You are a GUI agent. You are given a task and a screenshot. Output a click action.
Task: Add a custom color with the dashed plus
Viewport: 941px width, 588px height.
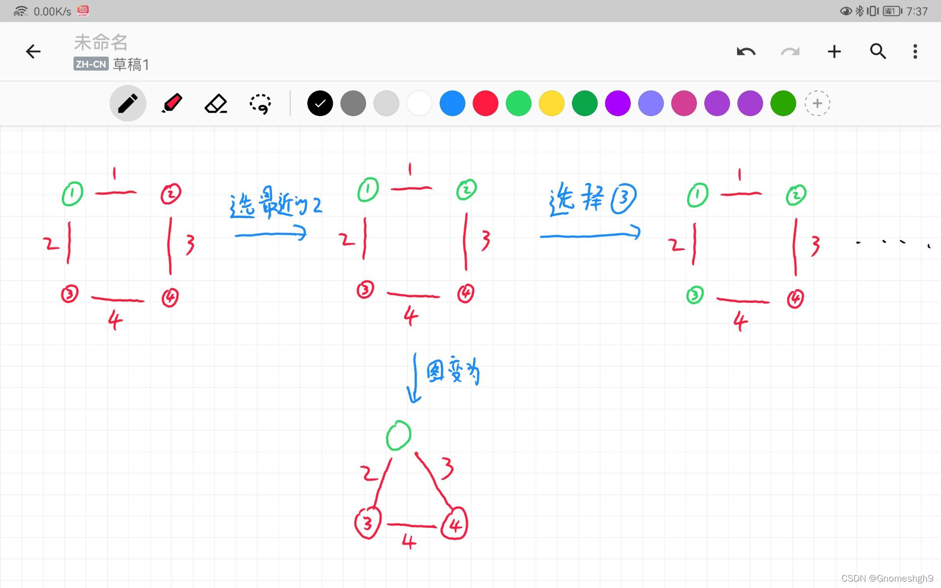click(x=817, y=103)
